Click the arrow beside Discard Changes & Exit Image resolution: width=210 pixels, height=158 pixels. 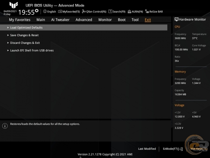pyautogui.click(x=8, y=43)
